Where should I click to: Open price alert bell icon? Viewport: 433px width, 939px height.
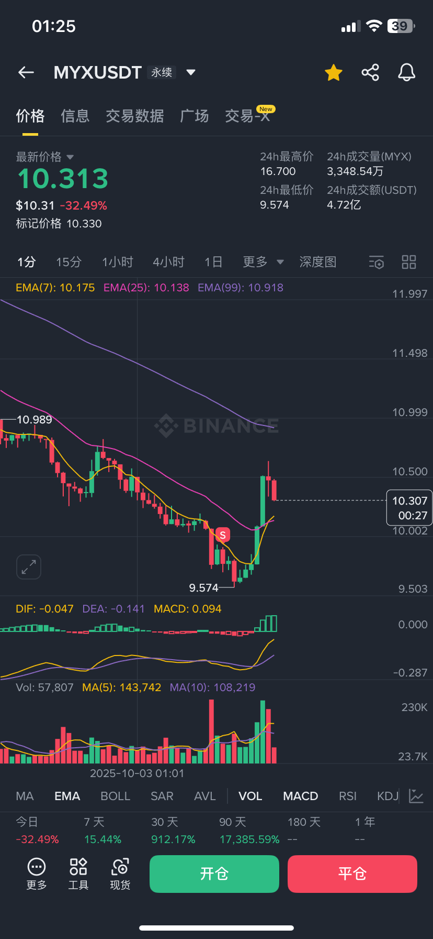[x=406, y=72]
